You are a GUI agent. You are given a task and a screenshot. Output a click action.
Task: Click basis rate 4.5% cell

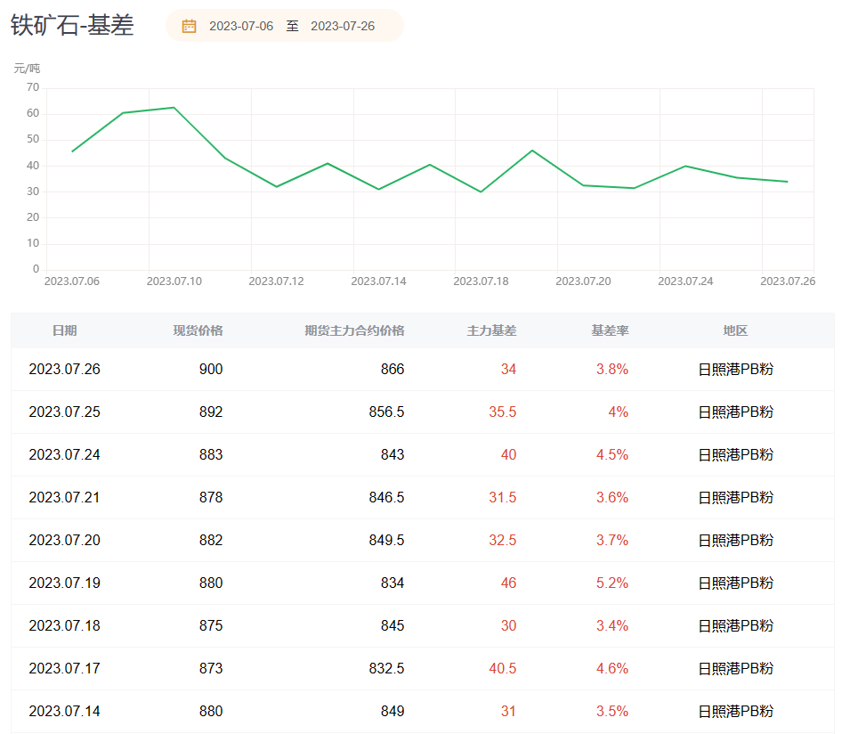click(x=612, y=454)
